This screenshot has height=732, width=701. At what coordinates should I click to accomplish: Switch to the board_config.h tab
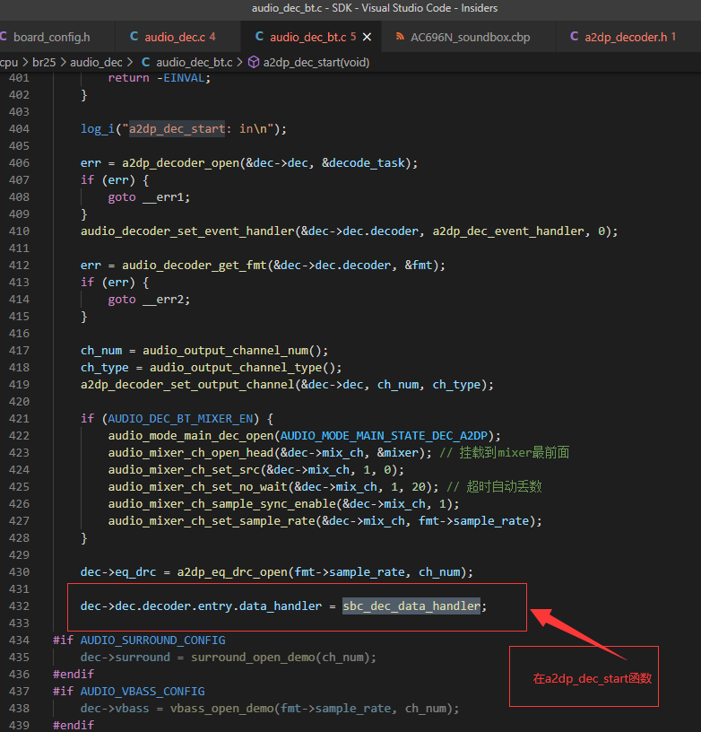[51, 37]
